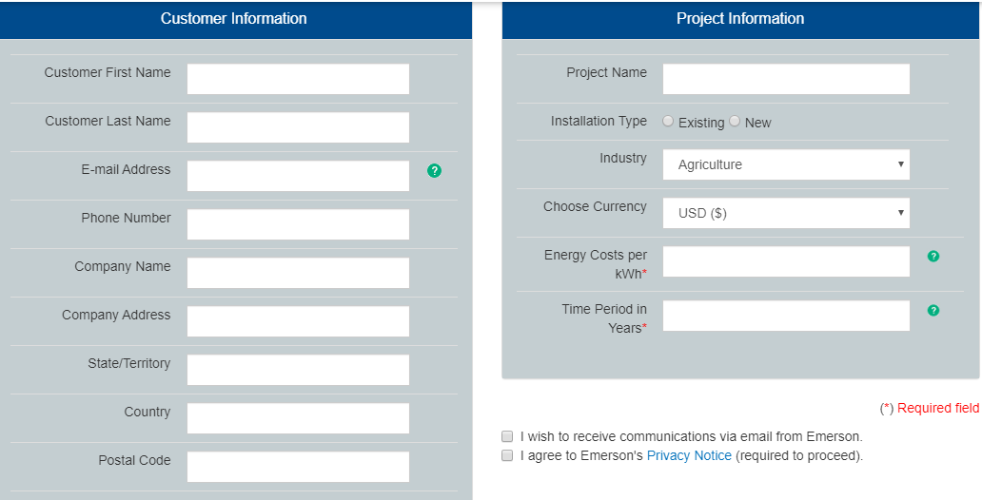The width and height of the screenshot is (982, 500).
Task: Select the Phone Number text box
Action: pyautogui.click(x=298, y=224)
